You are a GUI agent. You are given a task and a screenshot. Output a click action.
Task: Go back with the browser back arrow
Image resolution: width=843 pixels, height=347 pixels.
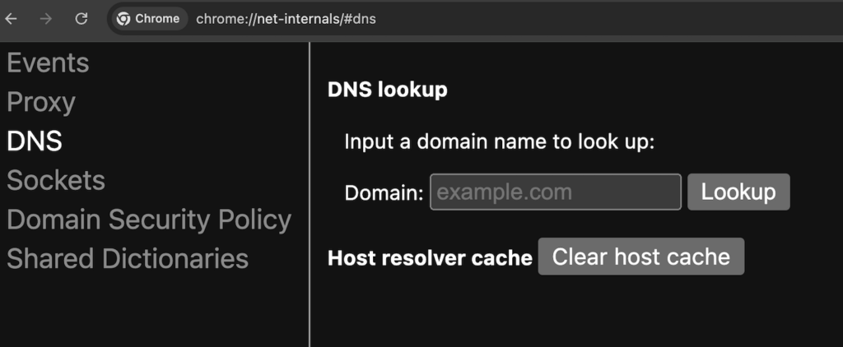coord(12,19)
